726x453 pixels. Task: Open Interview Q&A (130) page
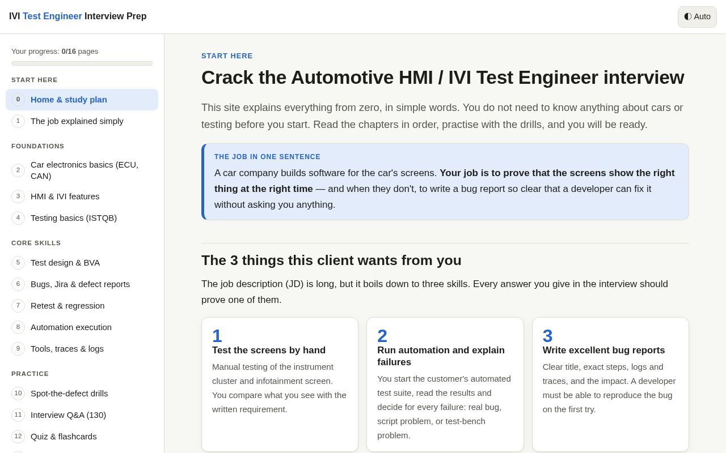[x=82, y=415]
